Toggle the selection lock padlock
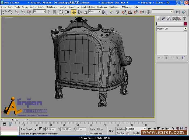Viewport: 189px width, 140px height. click(36, 129)
